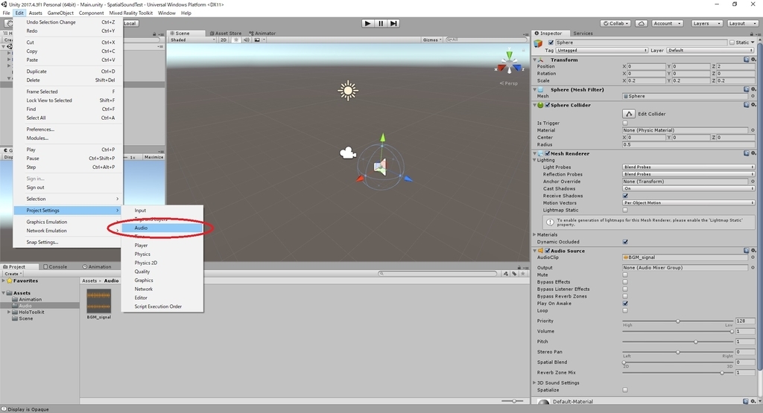
Task: Click the GameObject cube icon in Inspector
Action: [538, 43]
